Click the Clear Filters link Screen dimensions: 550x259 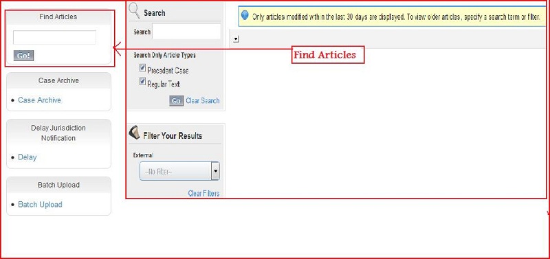(x=203, y=193)
